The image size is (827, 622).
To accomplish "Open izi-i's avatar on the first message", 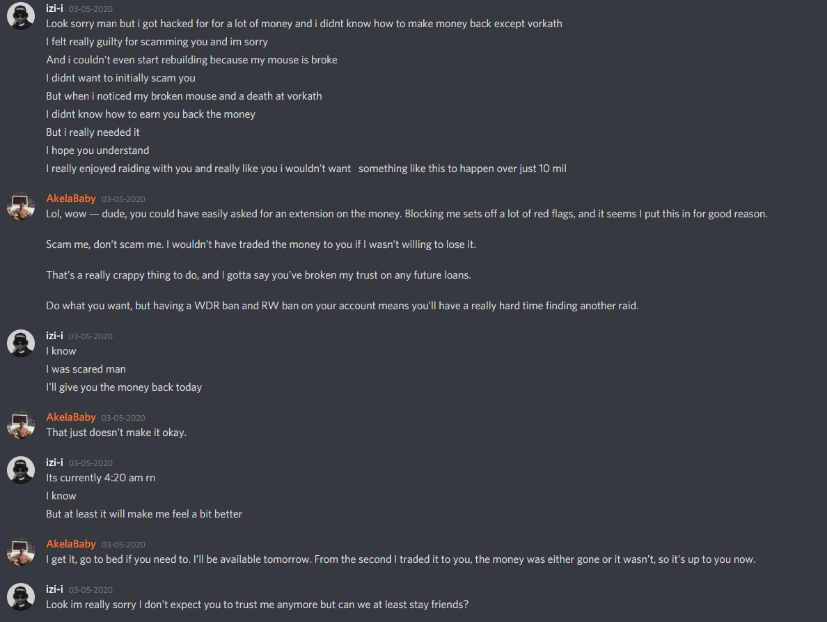I will [21, 16].
